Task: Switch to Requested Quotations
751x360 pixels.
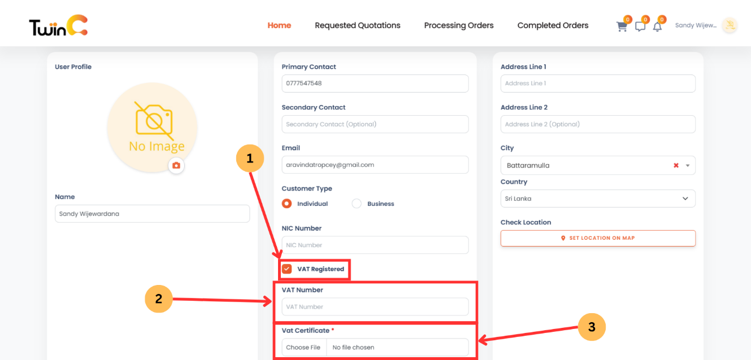Action: tap(357, 25)
